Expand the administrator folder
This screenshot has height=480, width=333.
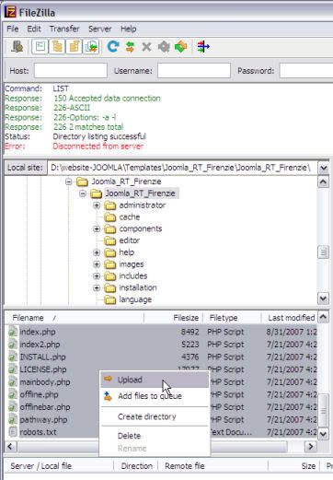pos(97,205)
